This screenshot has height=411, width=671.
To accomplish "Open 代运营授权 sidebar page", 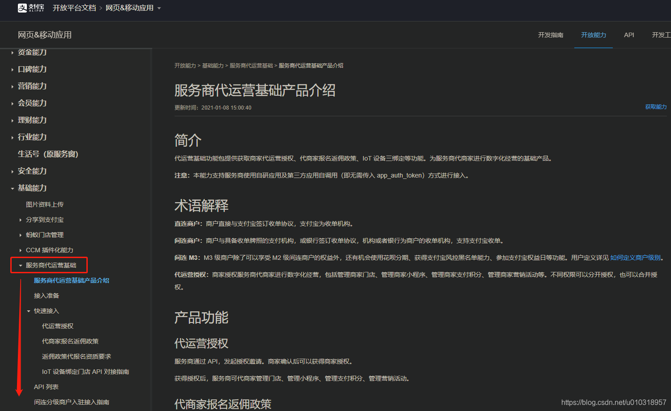I will [x=58, y=326].
